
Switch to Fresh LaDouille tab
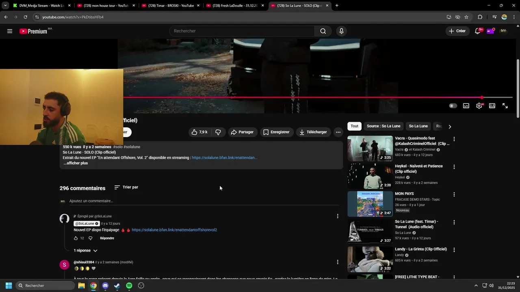point(235,6)
